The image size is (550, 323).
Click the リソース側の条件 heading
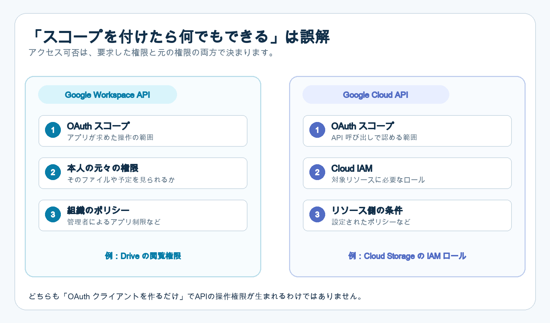click(x=367, y=210)
